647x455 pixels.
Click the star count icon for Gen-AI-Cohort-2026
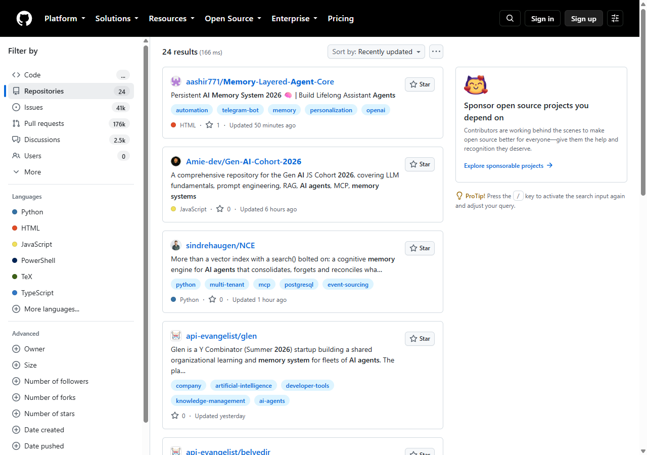tap(220, 209)
